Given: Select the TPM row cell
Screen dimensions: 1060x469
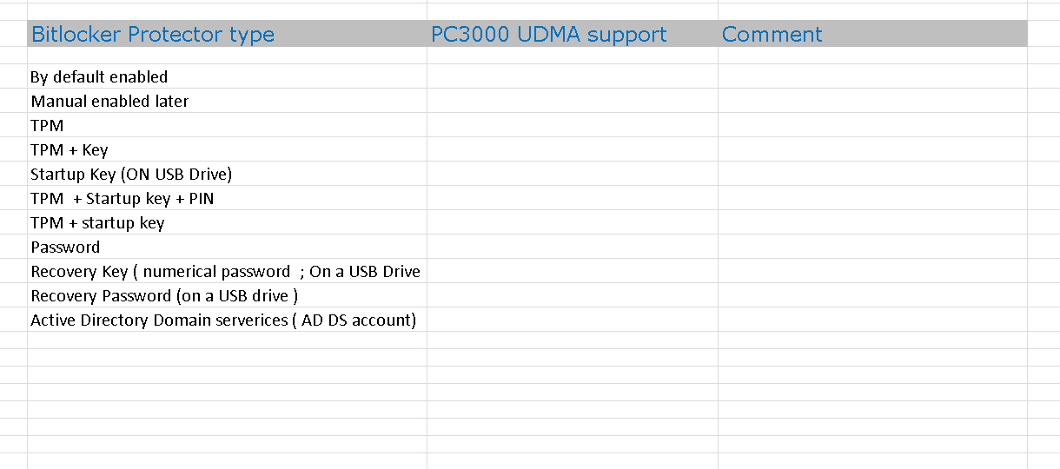Looking at the screenshot, I should point(227,125).
